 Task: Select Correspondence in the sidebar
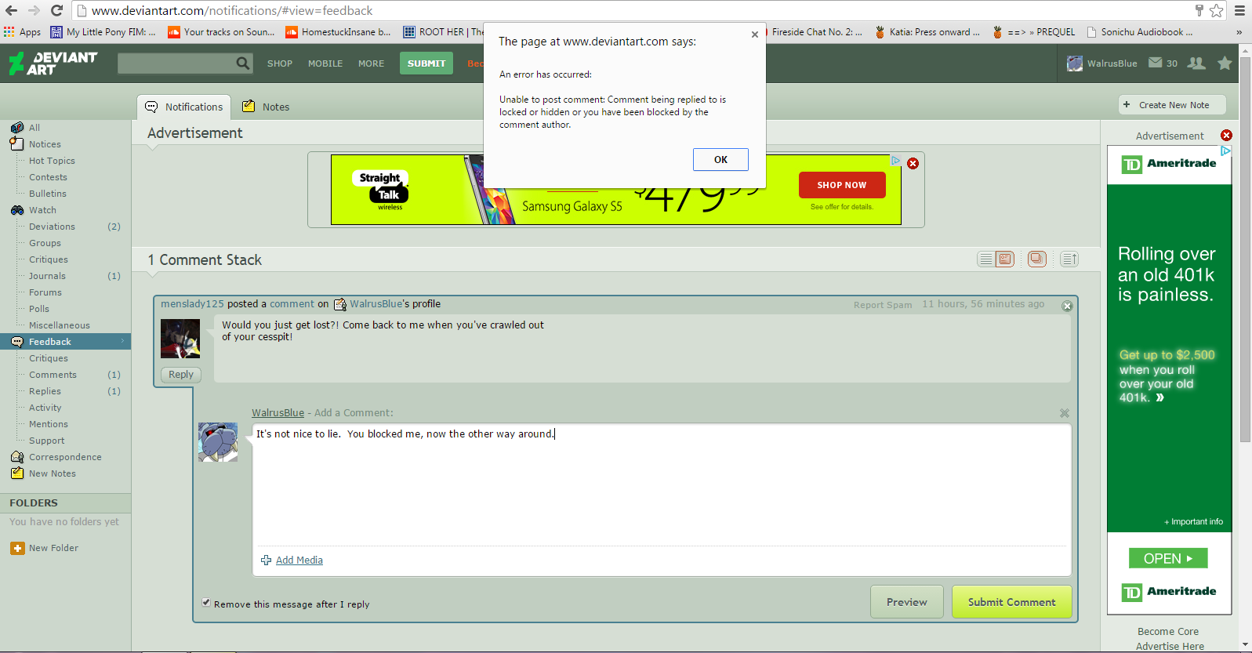pyautogui.click(x=65, y=457)
